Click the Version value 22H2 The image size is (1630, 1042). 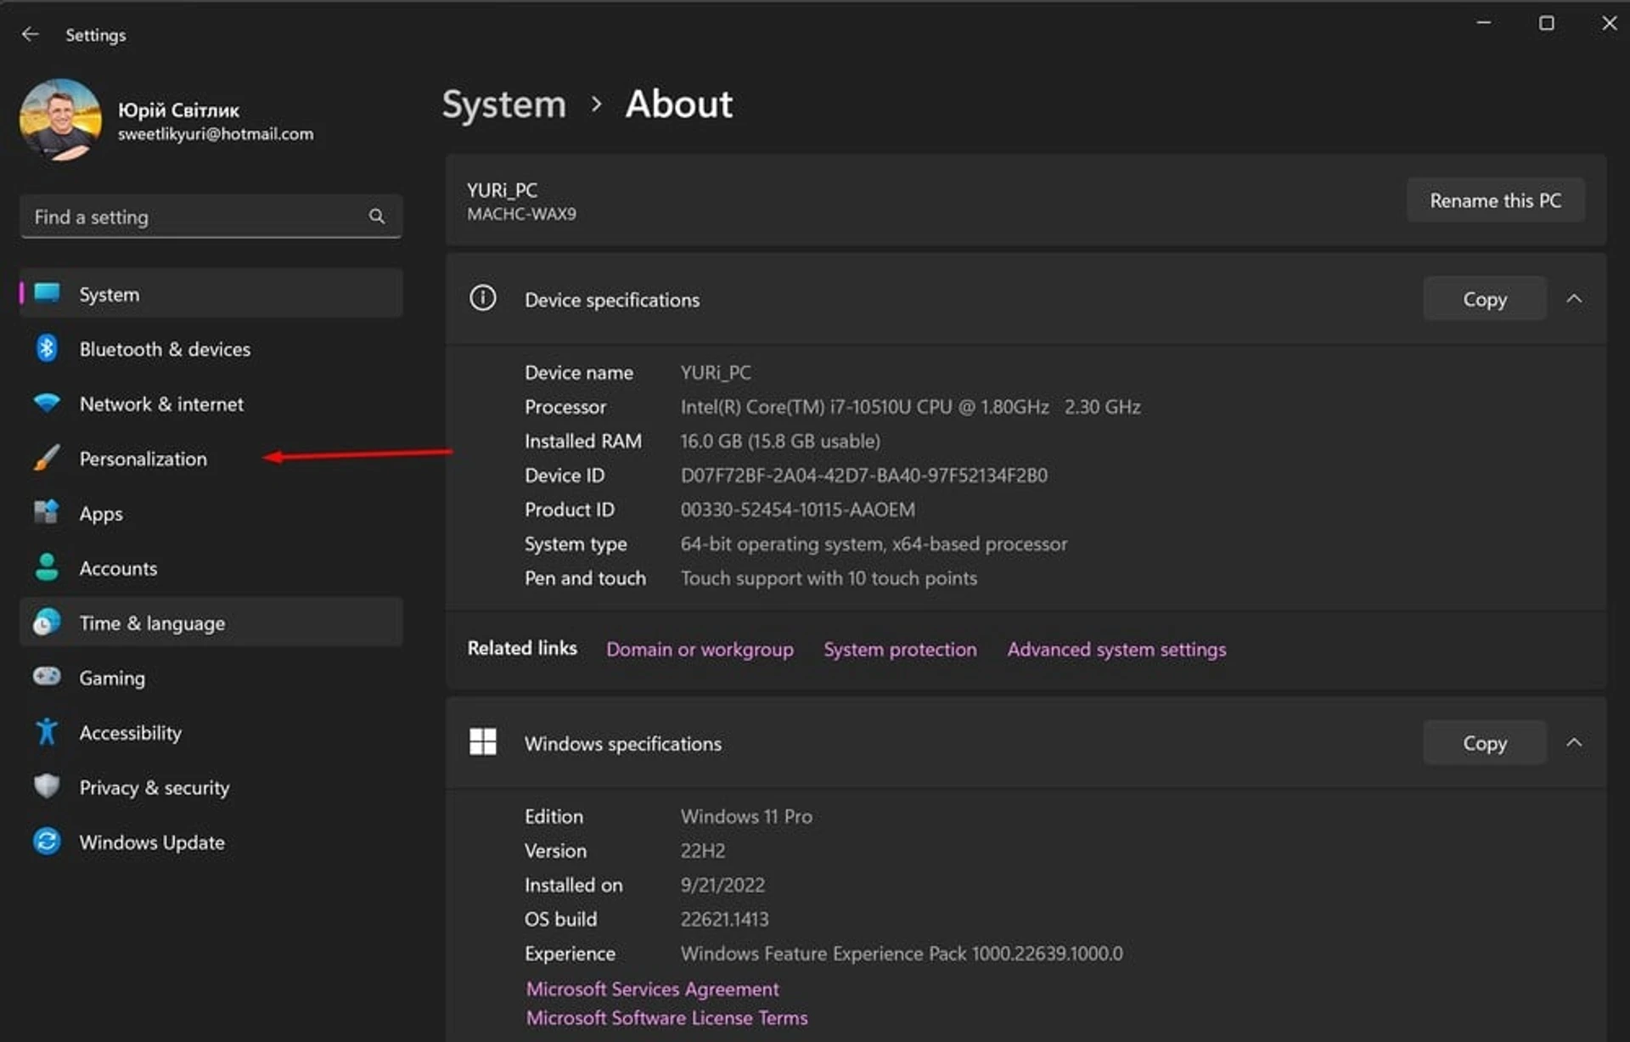tap(702, 851)
